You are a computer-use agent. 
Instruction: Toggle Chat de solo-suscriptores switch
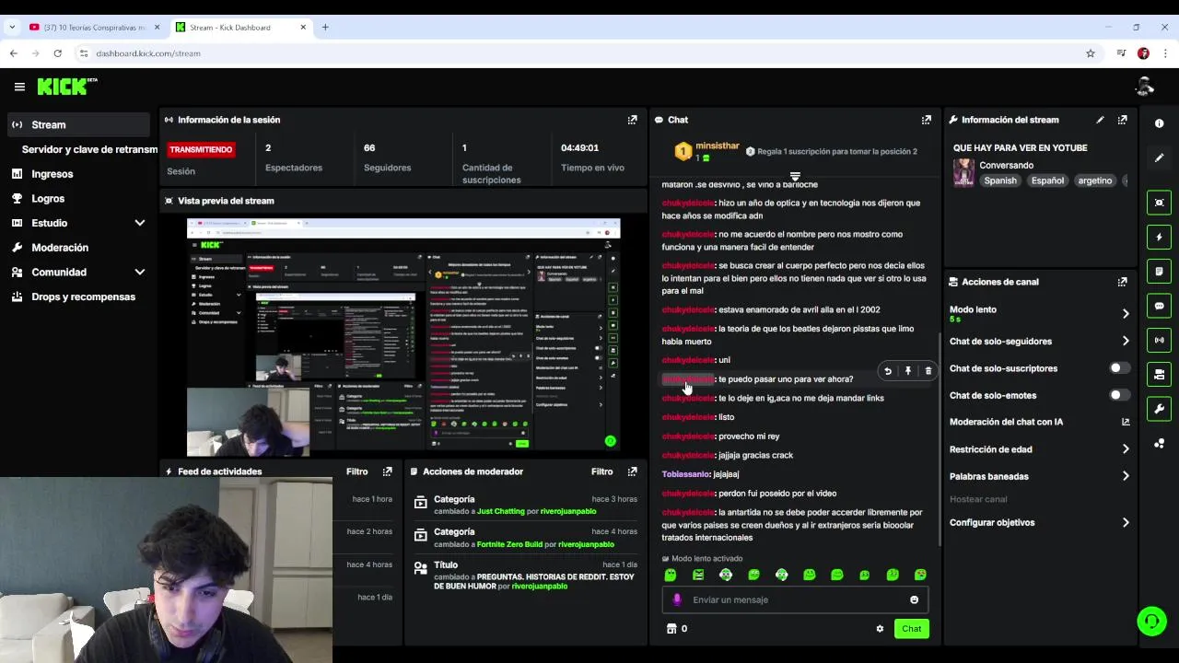(x=1119, y=368)
